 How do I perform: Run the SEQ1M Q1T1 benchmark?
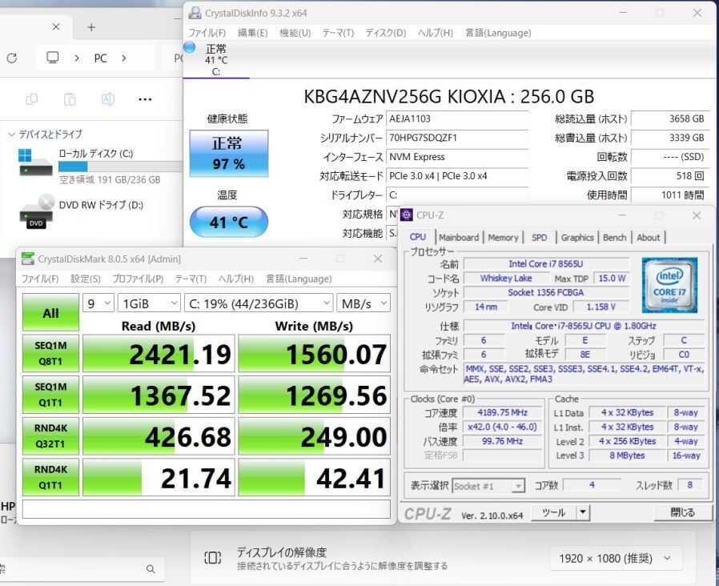click(x=50, y=395)
